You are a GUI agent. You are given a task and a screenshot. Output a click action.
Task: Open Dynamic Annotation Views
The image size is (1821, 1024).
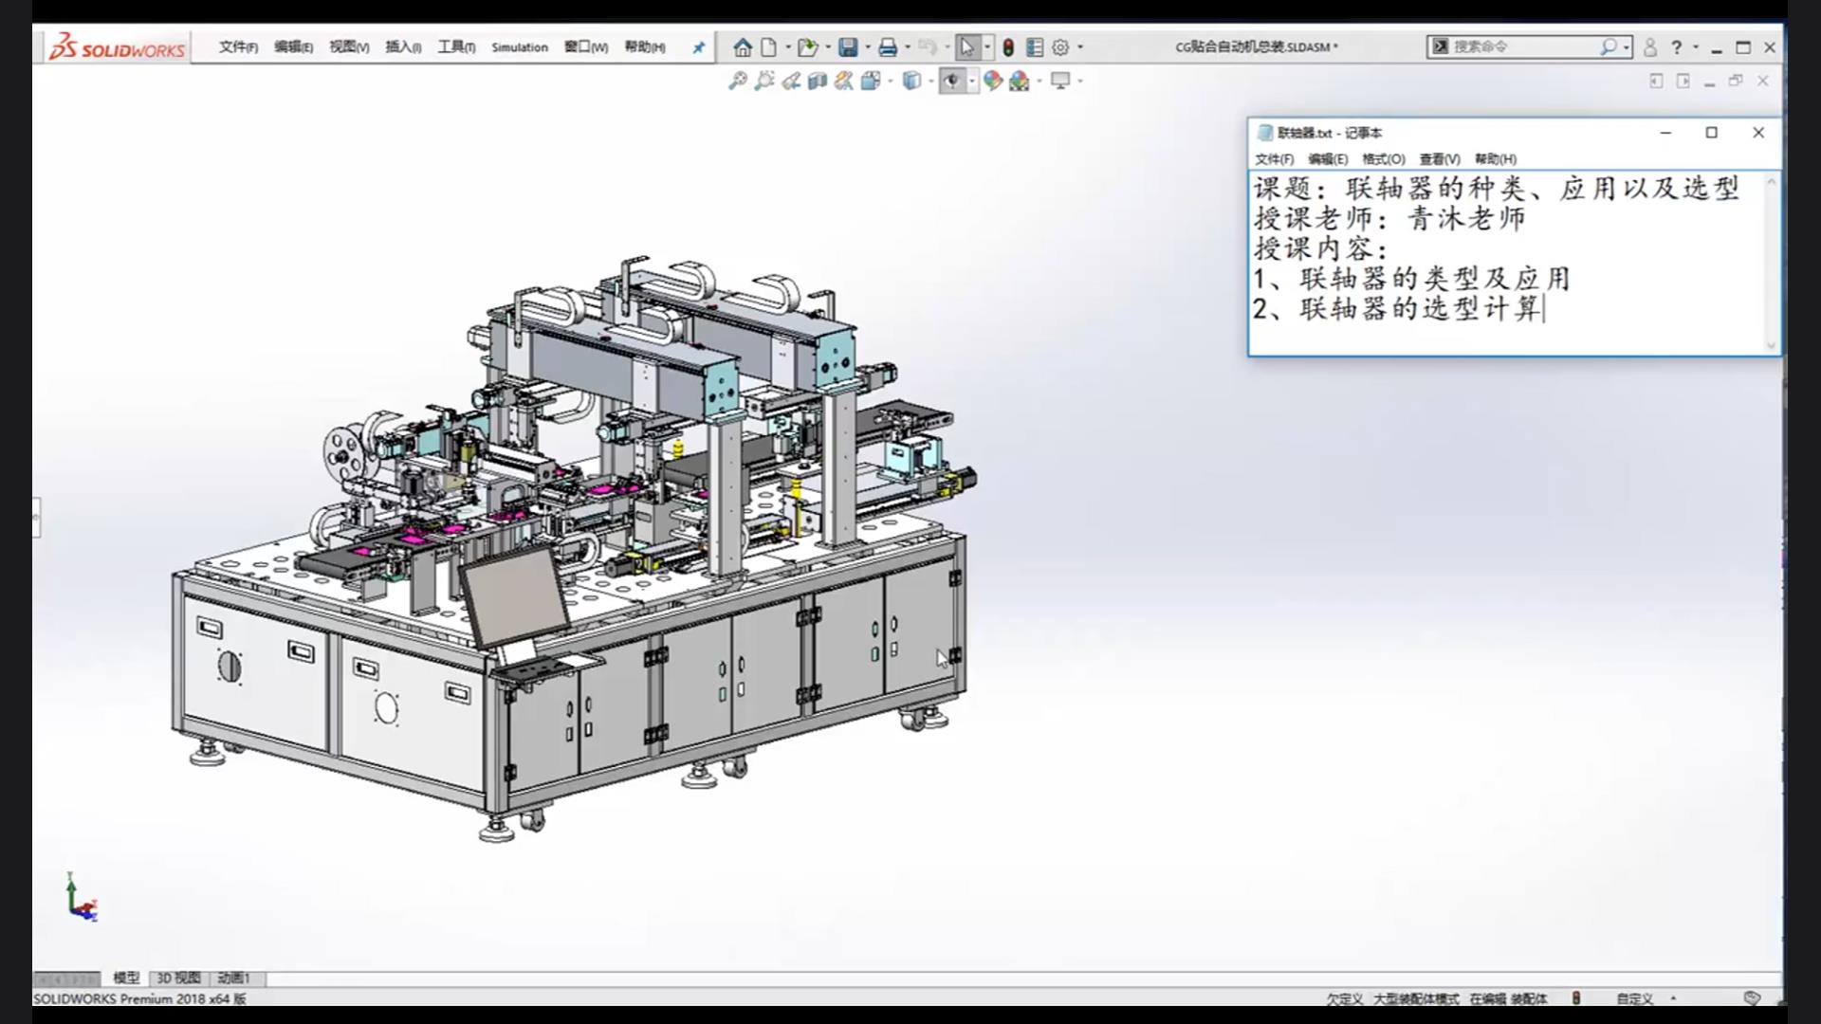click(844, 81)
